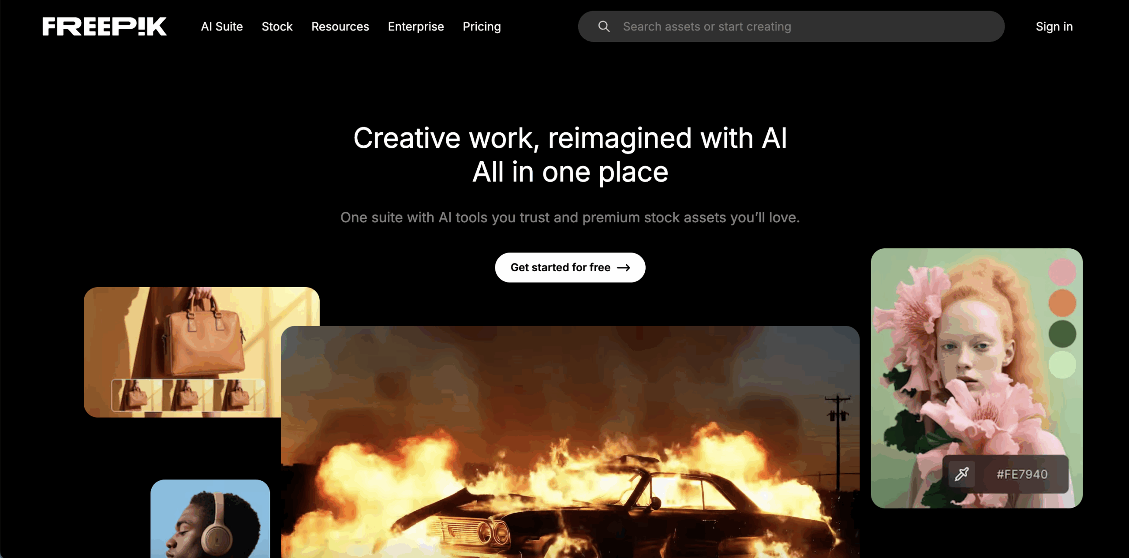1129x558 pixels.
Task: Click the Freepik logo
Action: [105, 26]
